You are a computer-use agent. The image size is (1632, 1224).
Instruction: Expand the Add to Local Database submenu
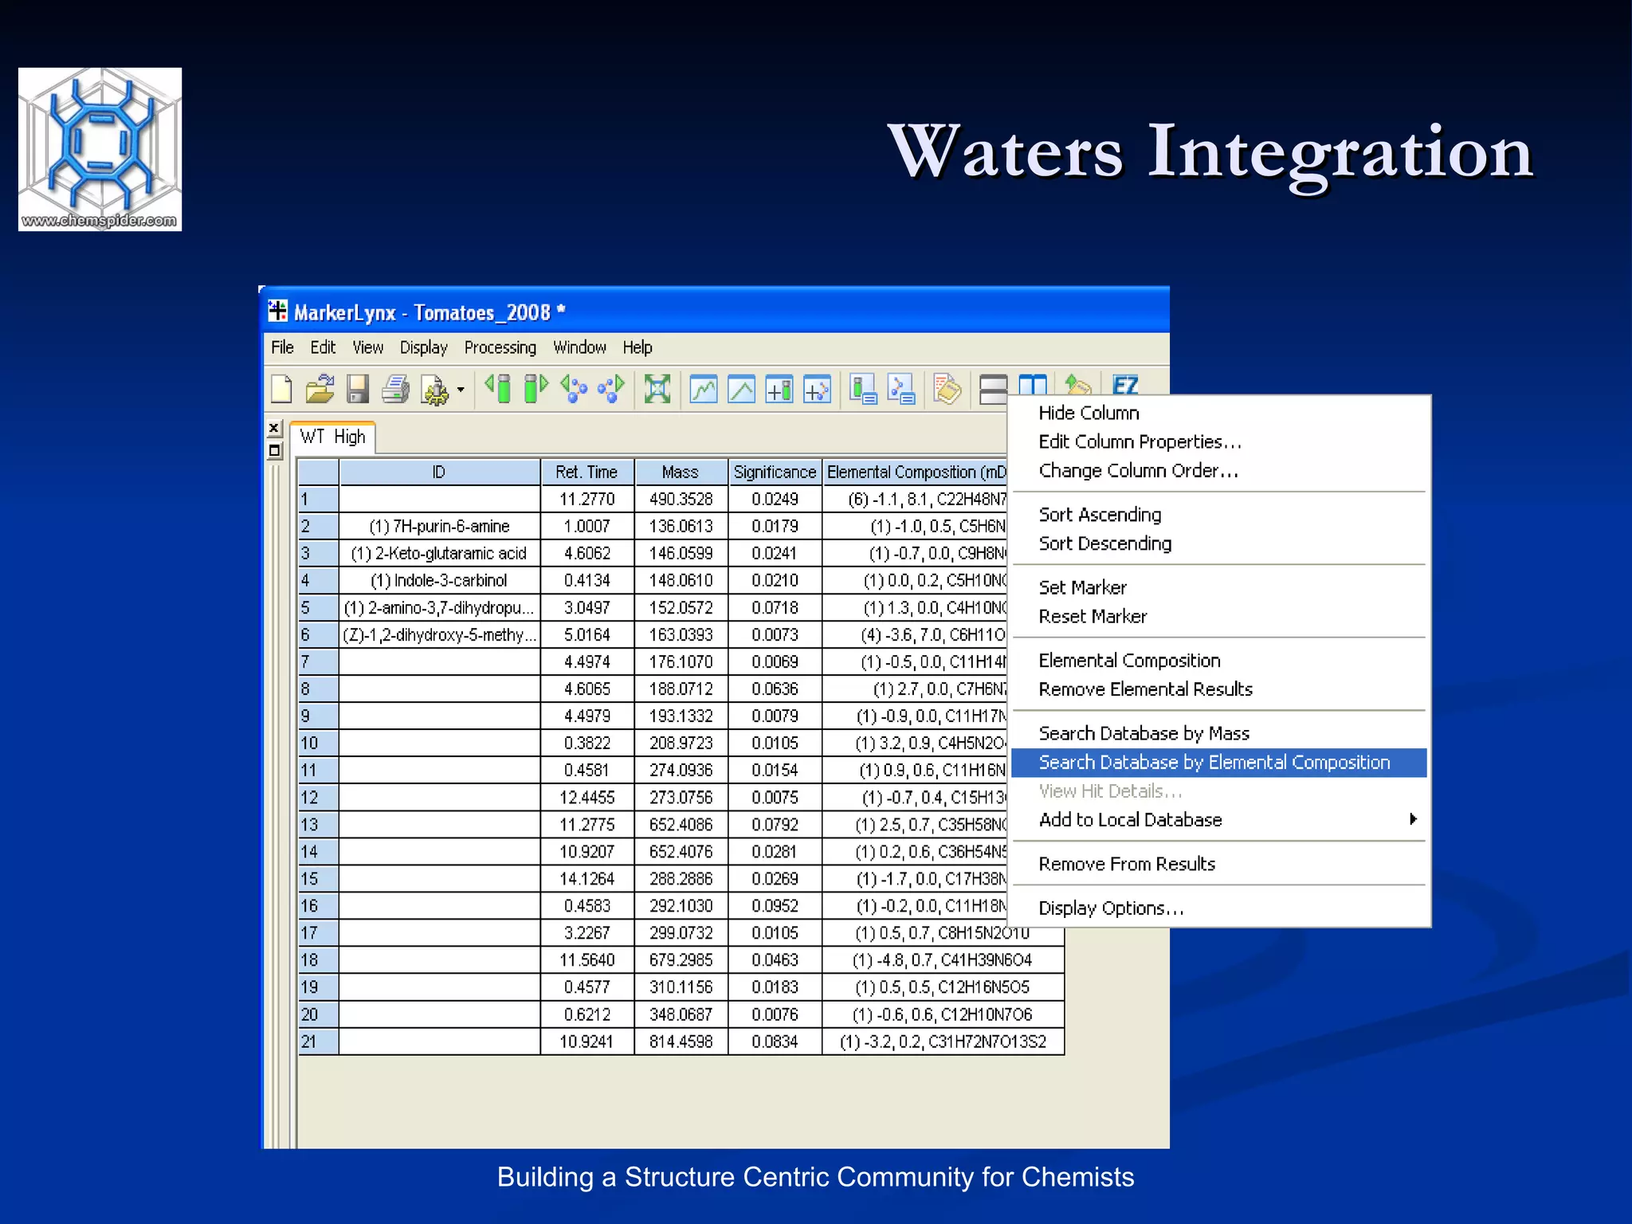pos(1218,820)
